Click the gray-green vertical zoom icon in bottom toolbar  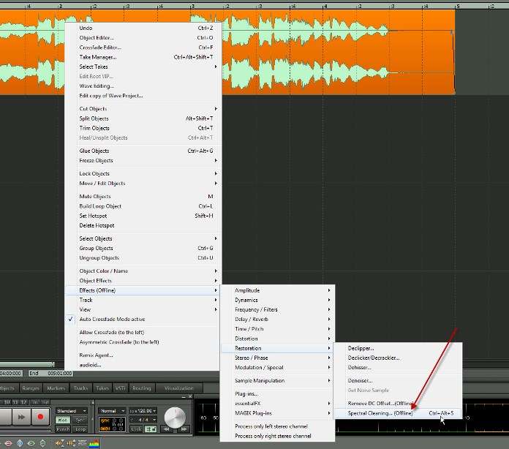coord(42,443)
